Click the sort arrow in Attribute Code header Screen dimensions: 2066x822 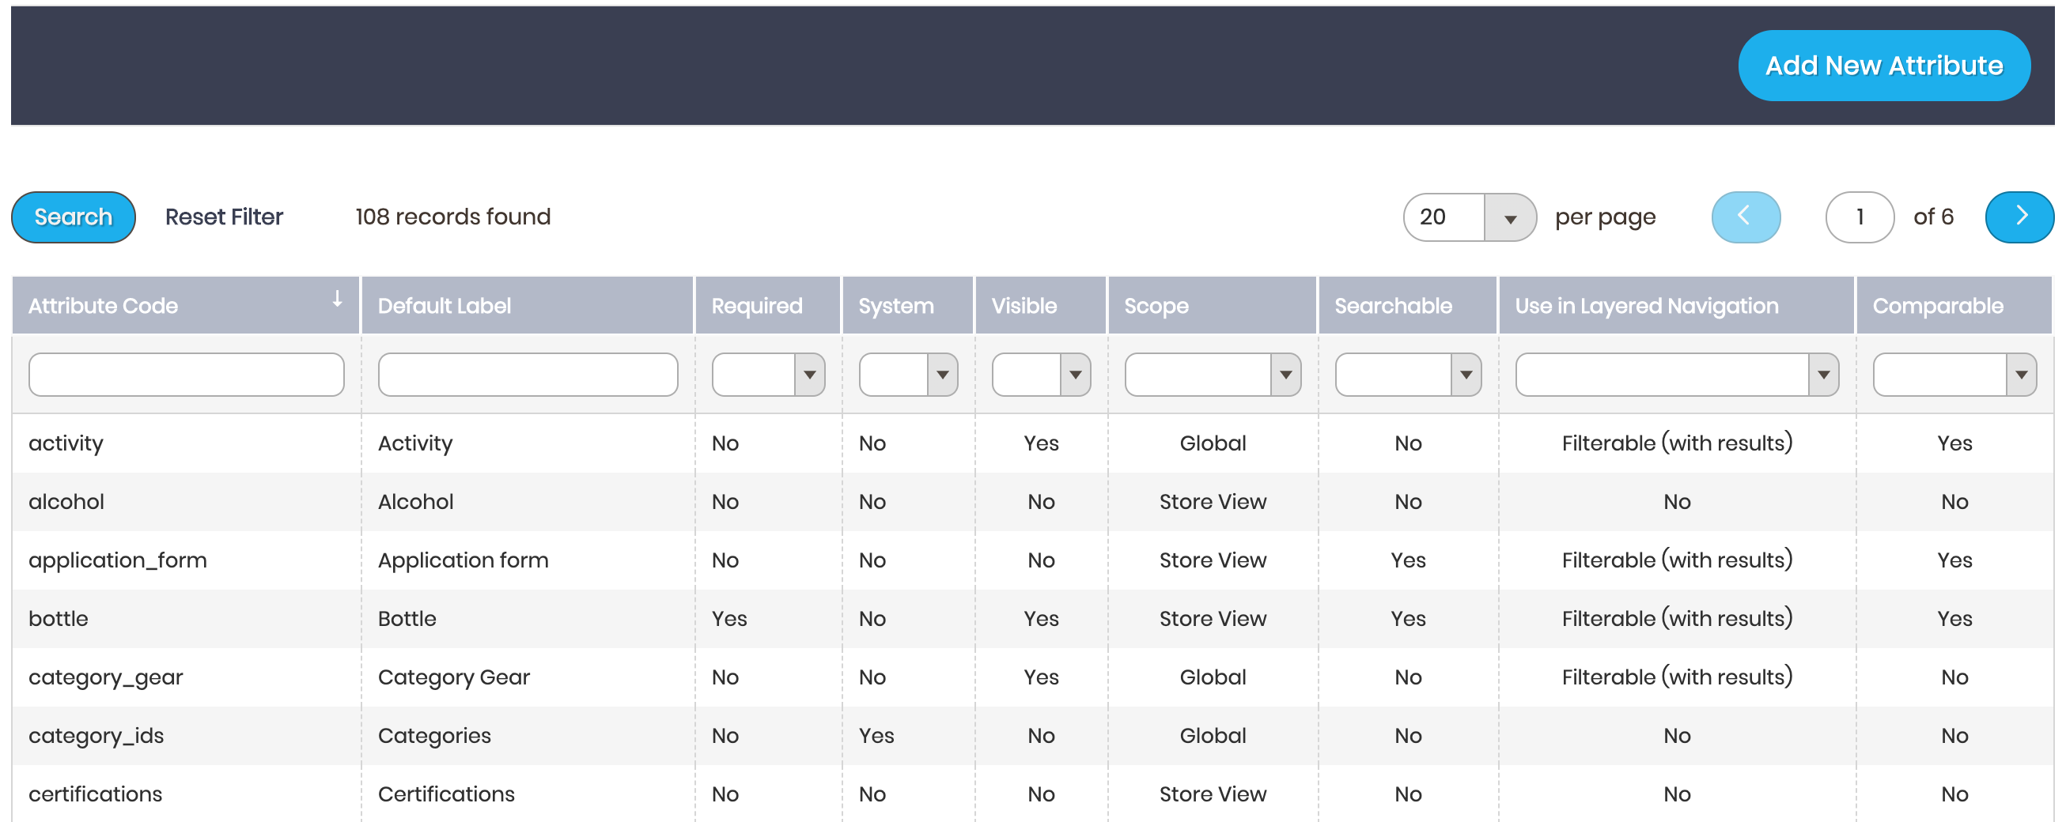pos(338,300)
